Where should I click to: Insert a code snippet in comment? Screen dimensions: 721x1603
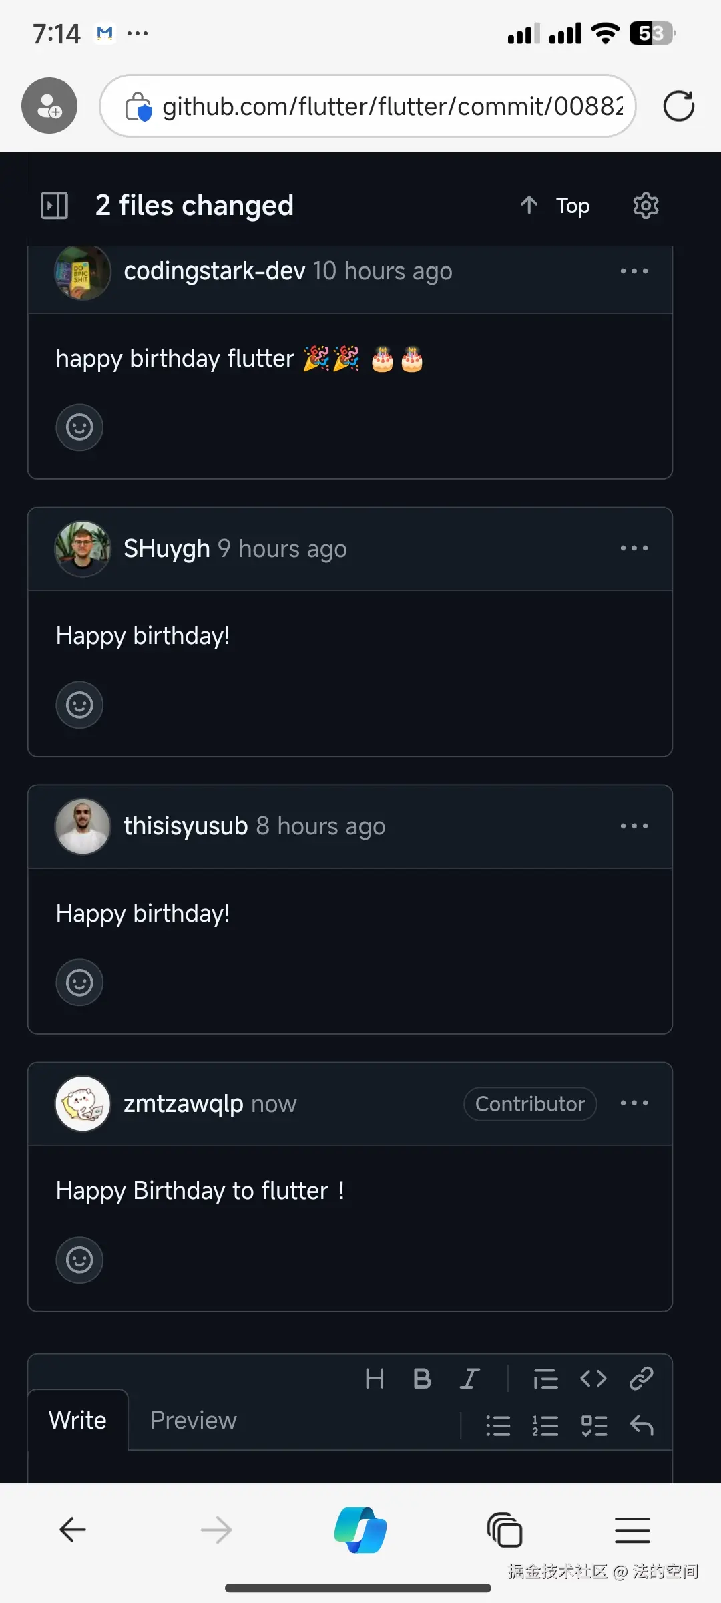point(593,1379)
